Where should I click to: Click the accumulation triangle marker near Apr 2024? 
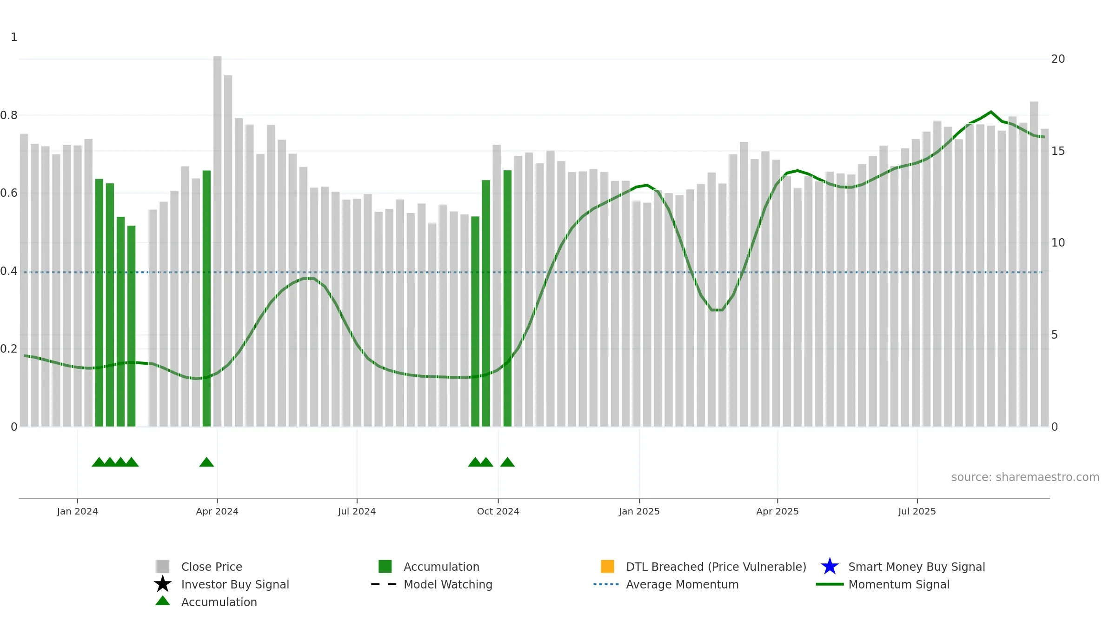tap(206, 462)
